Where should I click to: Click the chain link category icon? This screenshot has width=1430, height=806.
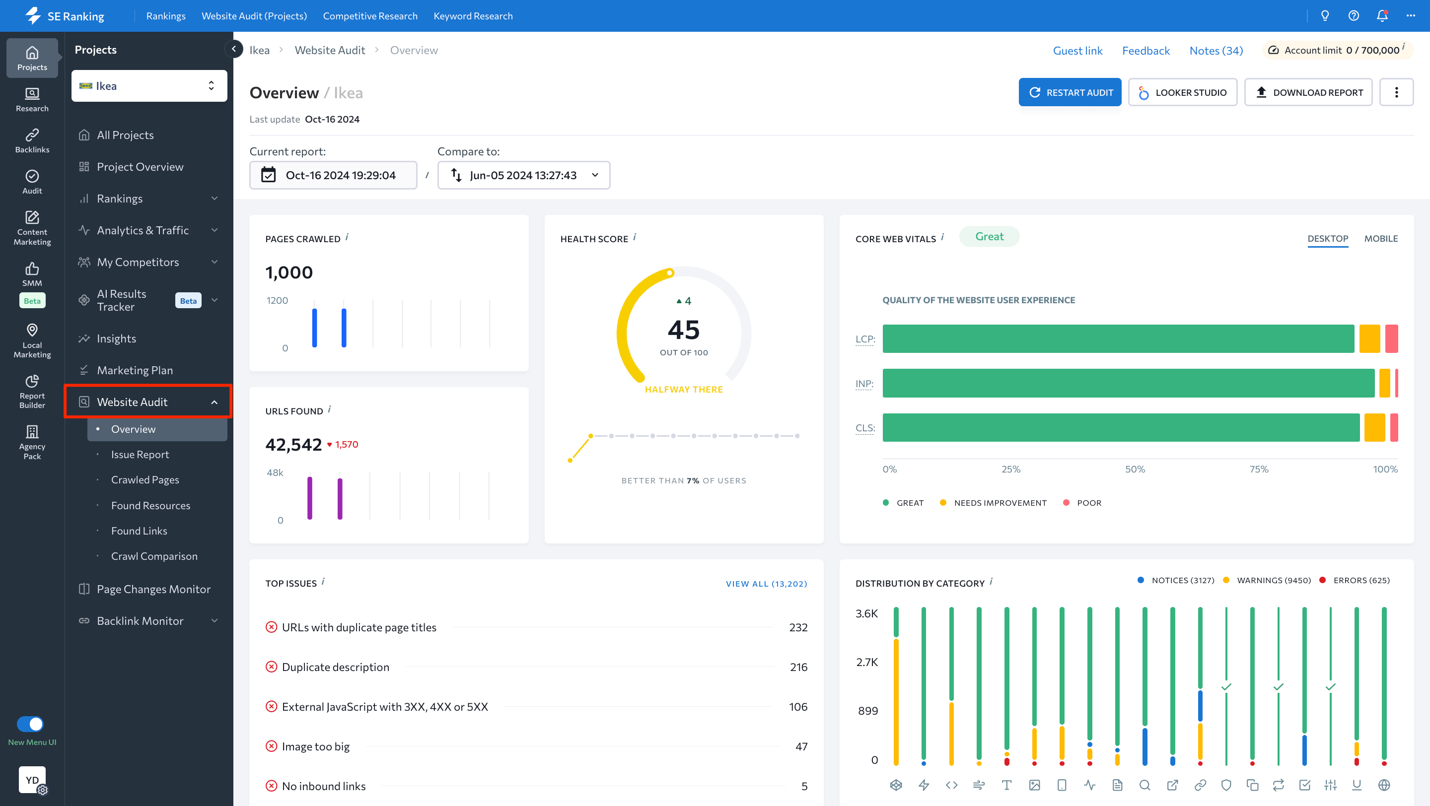tap(1200, 785)
